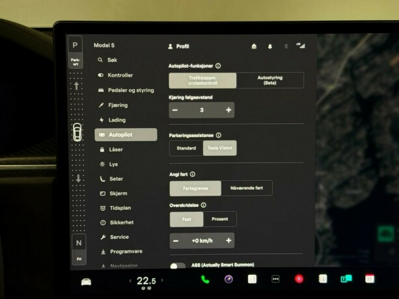Open the phone app in the dock
Viewport: 399px width, 299px height.
pos(205,279)
